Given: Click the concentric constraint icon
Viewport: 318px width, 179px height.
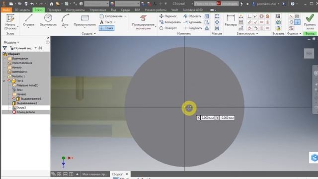Looking at the screenshot, I should click(x=262, y=16).
